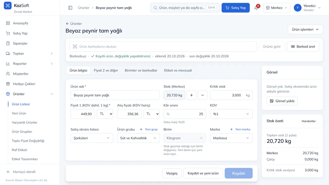Switch to Fiyat 2 ve diğer tab
This screenshot has height=185, width=329.
click(x=106, y=70)
